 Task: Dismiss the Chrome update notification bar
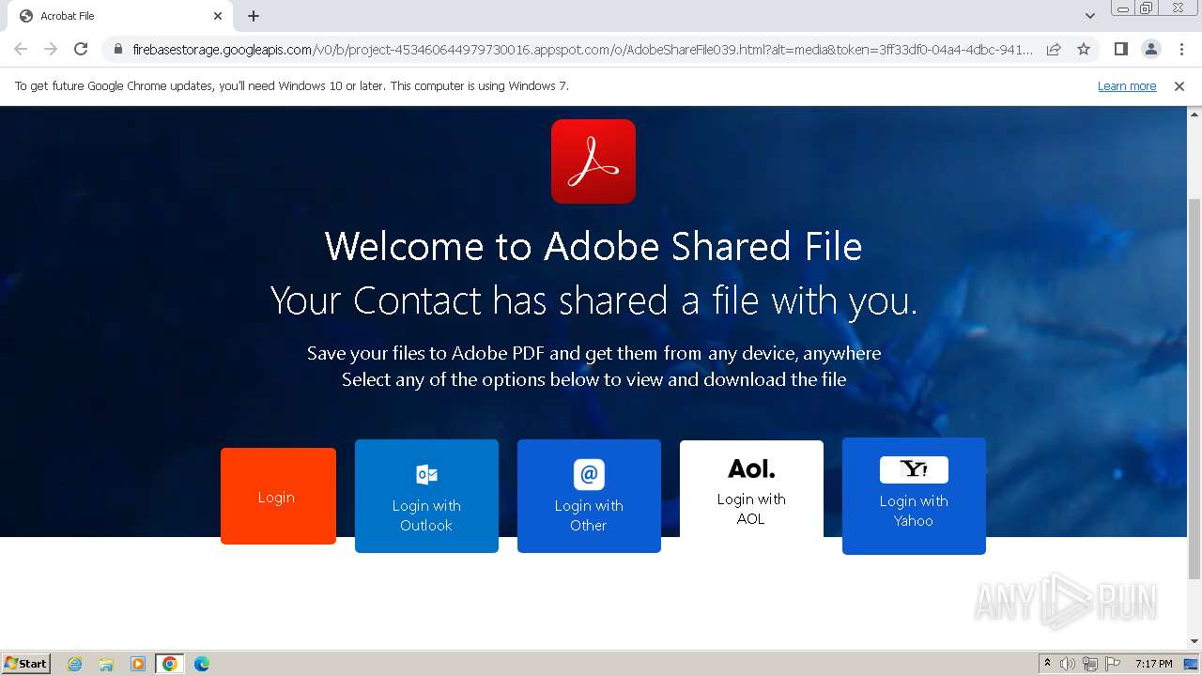point(1179,85)
